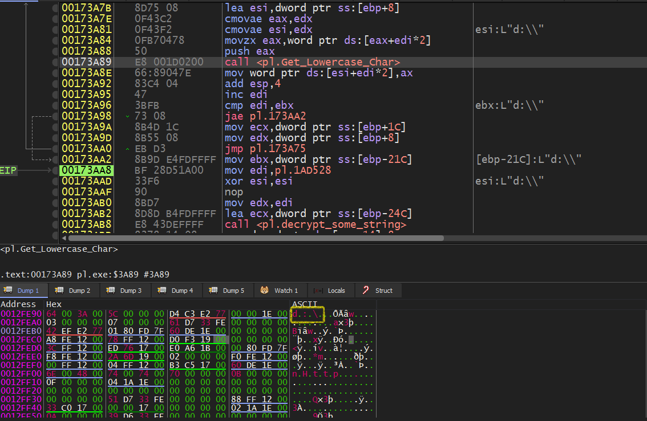This screenshot has width=647, height=421.
Task: Click the jump-down arrow at 00173A98
Action: 127,116
